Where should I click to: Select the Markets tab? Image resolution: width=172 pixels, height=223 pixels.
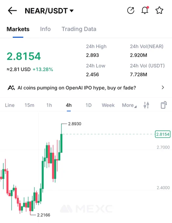[18, 29]
